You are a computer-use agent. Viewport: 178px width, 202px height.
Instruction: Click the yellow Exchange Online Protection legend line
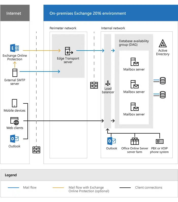point(58,188)
